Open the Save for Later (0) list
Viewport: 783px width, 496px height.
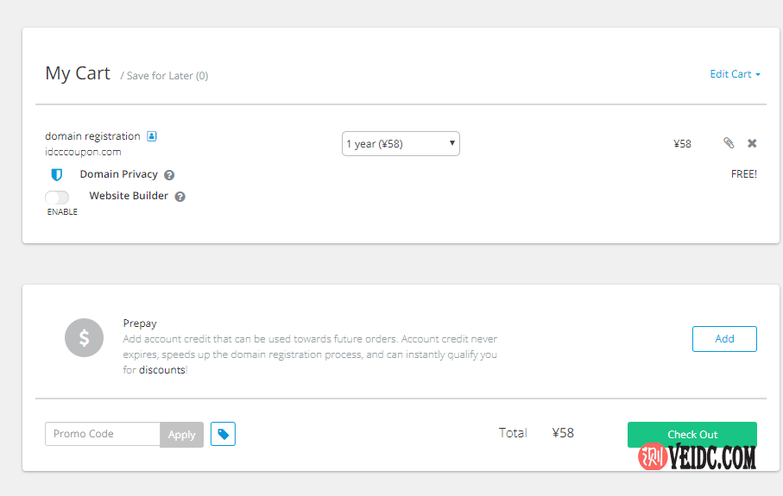[167, 76]
